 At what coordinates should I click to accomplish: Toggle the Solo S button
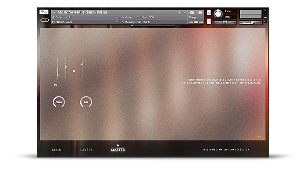coord(209,13)
